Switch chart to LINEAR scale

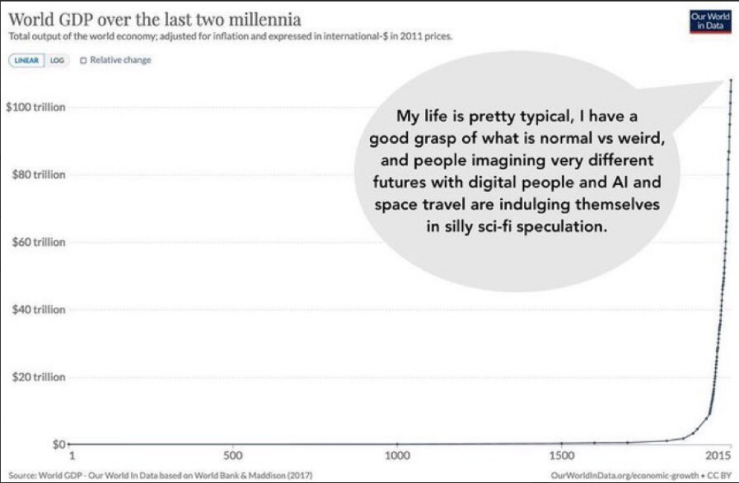(27, 60)
